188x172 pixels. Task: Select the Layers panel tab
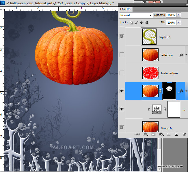125,9
